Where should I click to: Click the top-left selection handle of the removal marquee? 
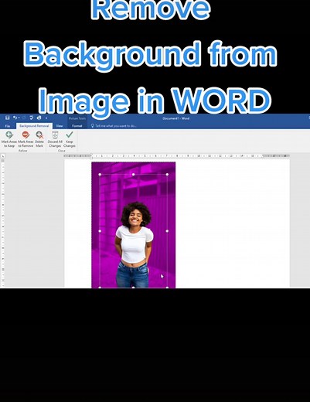click(100, 175)
